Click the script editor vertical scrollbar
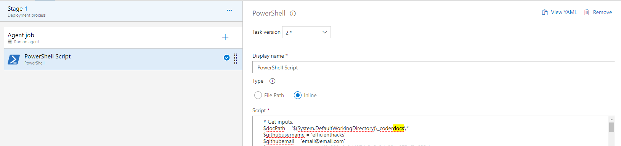This screenshot has width=621, height=146. 611,131
